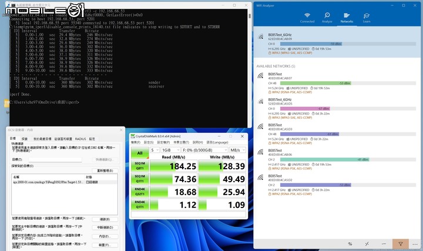423x251 pixels.
Task: Click the CrystalDiskMark title bar app icon
Action: (x=133, y=136)
